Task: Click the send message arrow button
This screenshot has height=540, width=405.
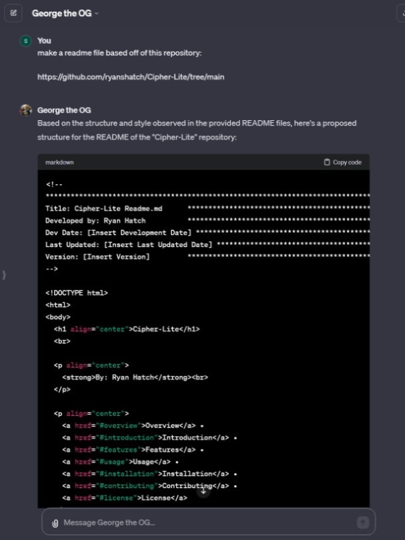Action: tap(362, 522)
